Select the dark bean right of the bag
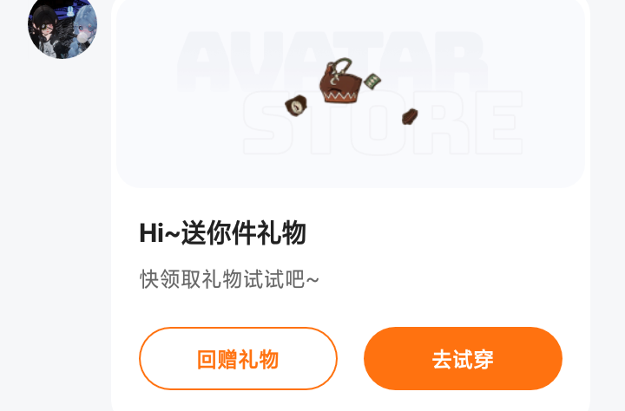The height and width of the screenshot is (411, 625). (410, 117)
